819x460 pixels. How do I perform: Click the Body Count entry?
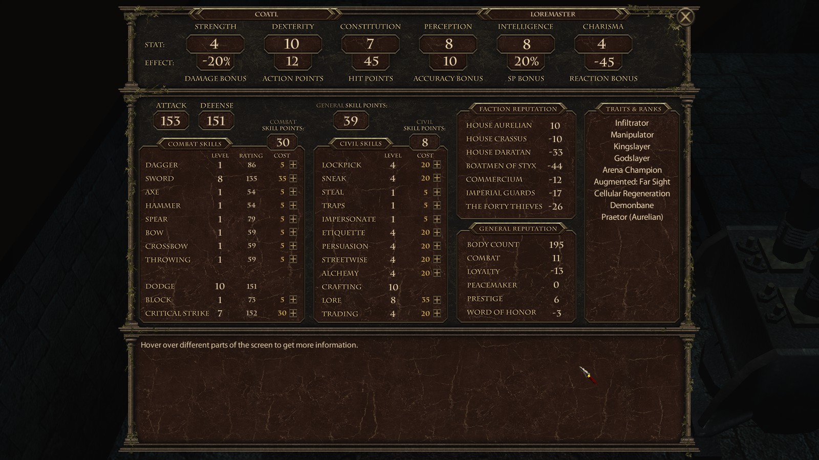tap(515, 244)
